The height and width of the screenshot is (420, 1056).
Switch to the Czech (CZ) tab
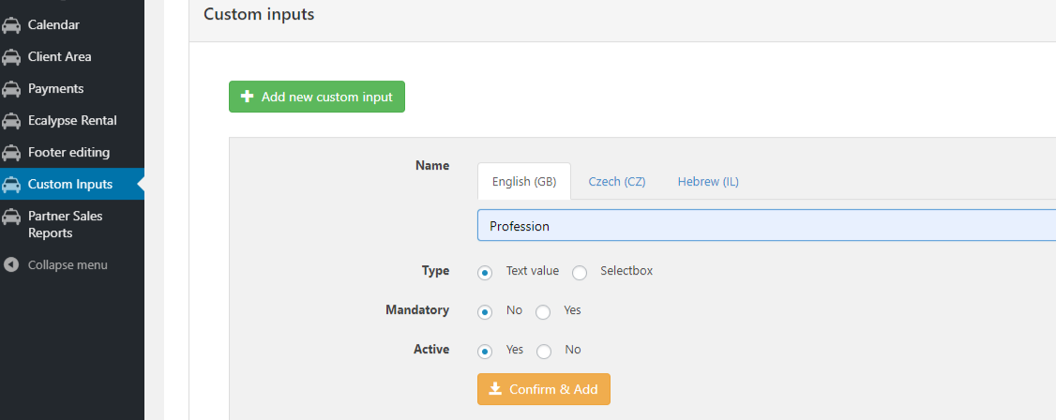(x=617, y=182)
